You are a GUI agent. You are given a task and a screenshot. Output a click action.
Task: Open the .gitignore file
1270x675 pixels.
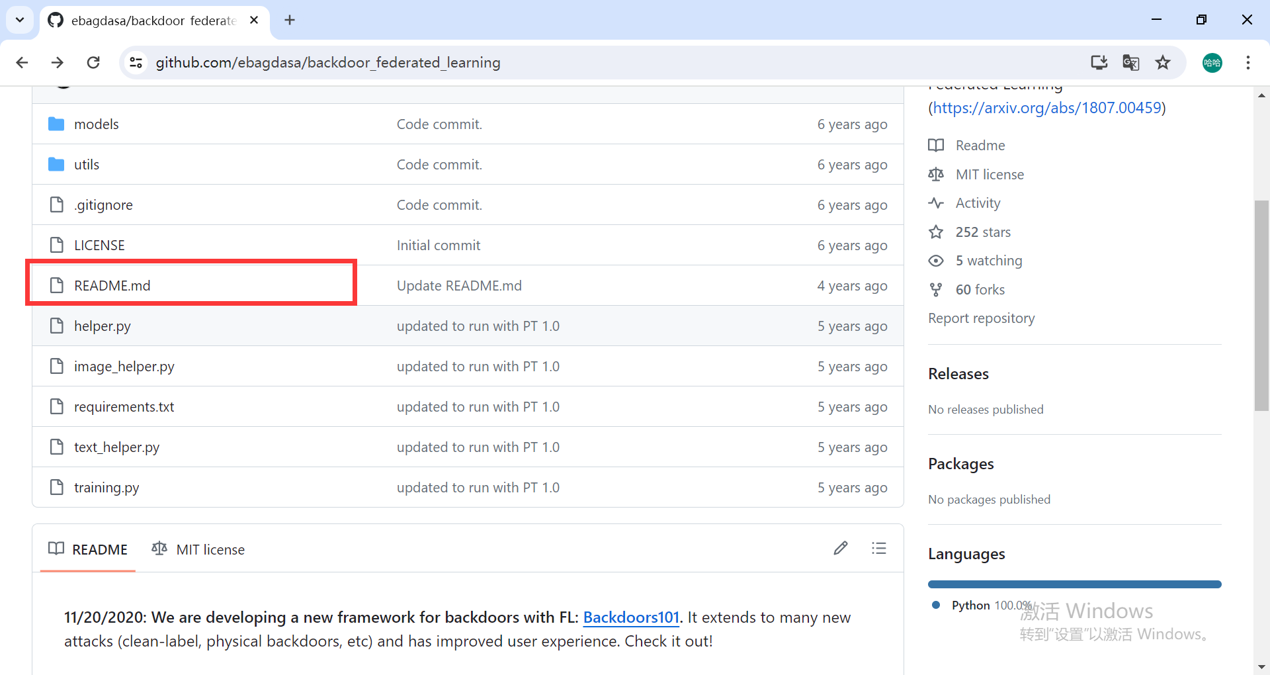(x=103, y=205)
